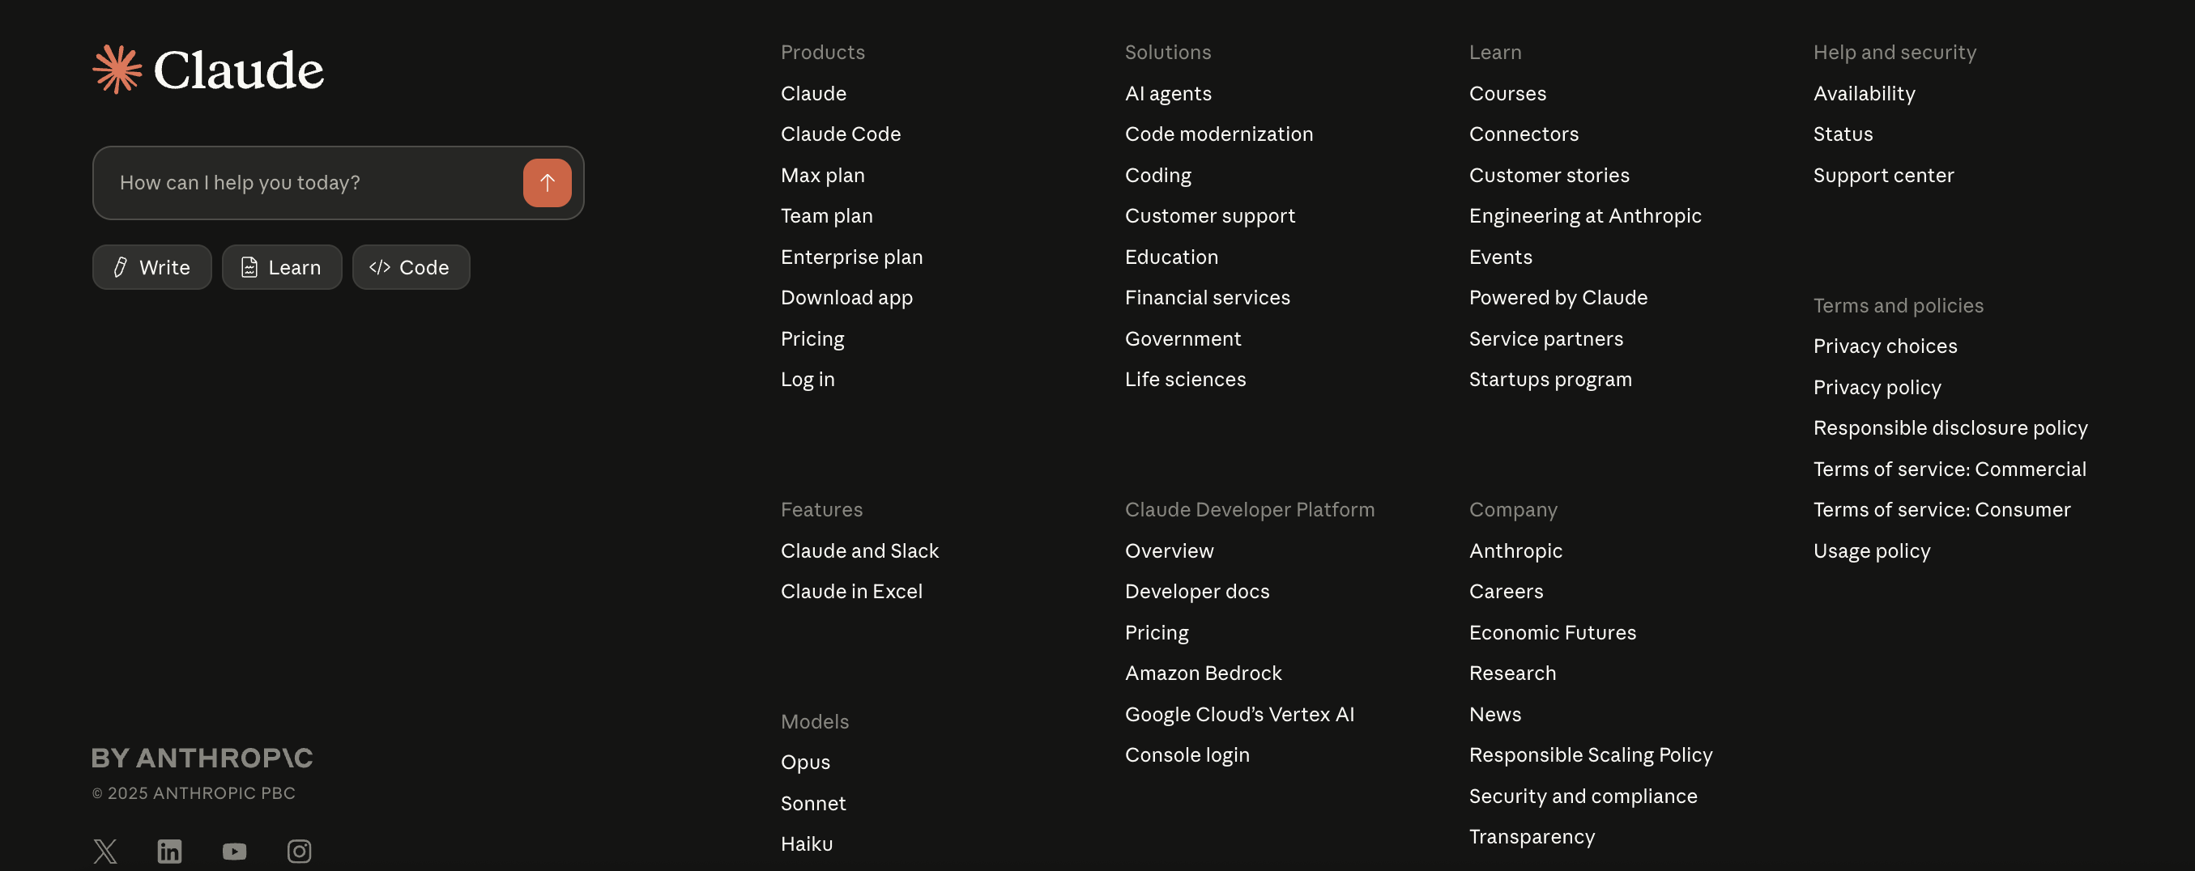Go to the Download app page
Viewport: 2195px width, 871px height.
(846, 297)
